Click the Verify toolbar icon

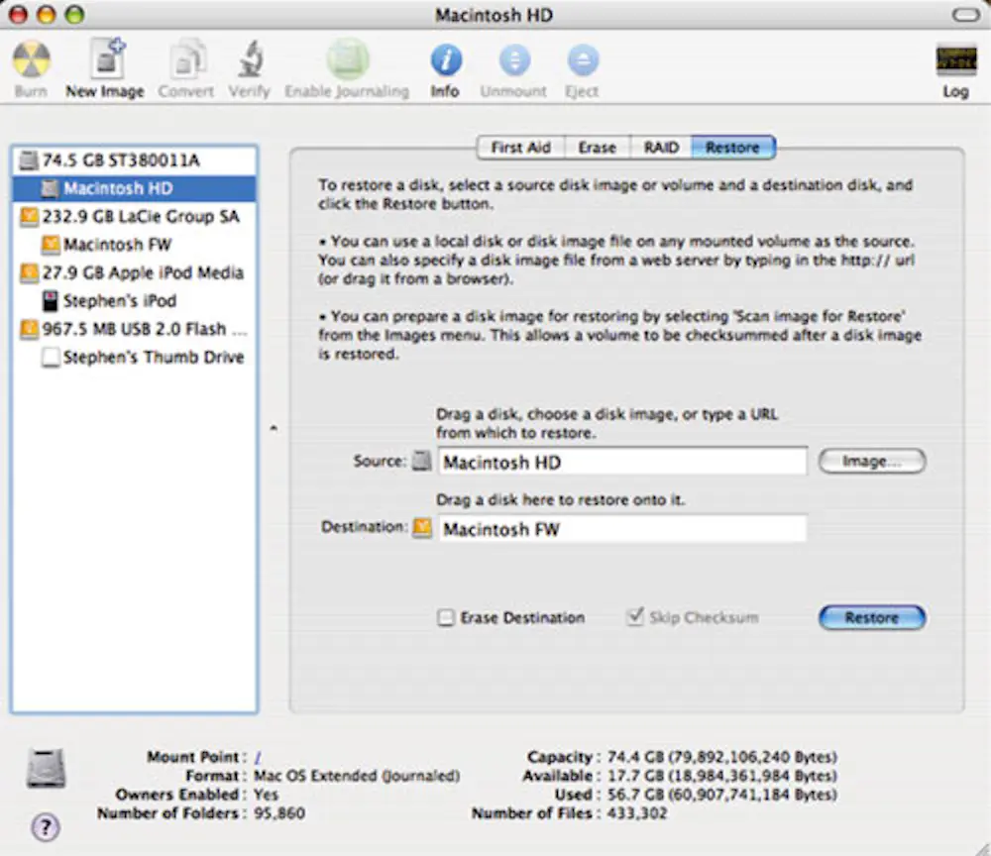[248, 59]
